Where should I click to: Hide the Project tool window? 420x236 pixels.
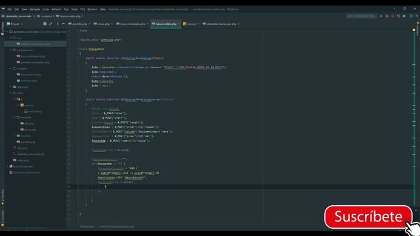64,24
